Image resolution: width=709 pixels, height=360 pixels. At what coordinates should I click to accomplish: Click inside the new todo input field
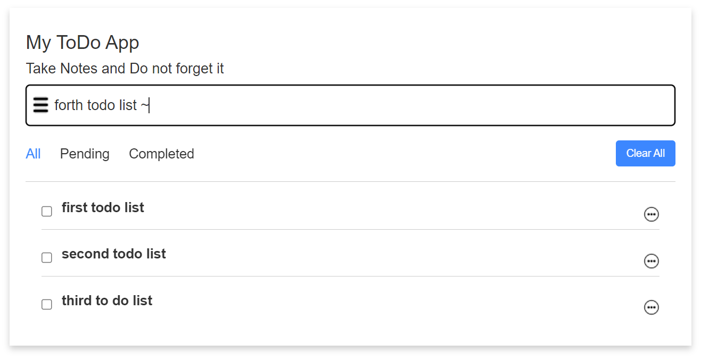point(319,105)
